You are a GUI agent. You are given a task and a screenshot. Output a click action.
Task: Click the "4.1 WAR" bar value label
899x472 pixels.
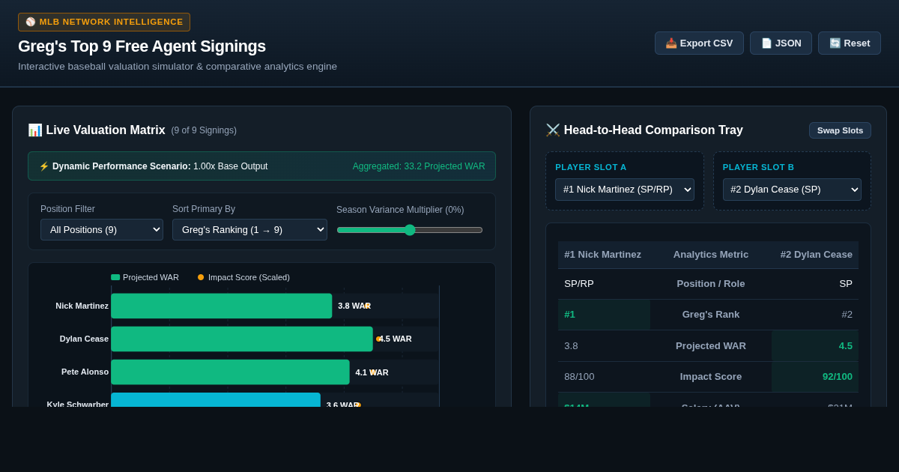372,372
